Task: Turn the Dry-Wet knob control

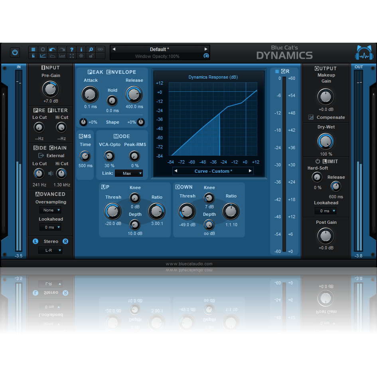Action: (x=326, y=141)
